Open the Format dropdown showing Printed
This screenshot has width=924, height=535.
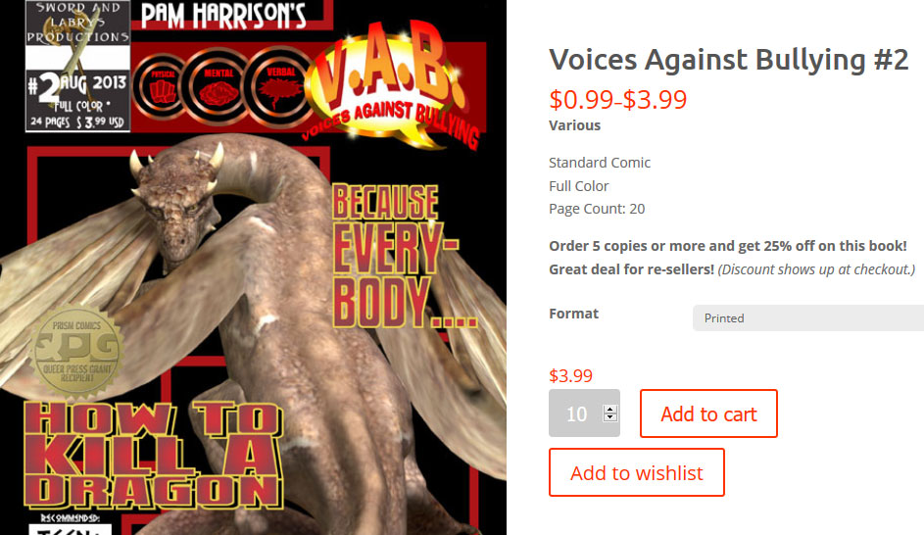point(808,318)
